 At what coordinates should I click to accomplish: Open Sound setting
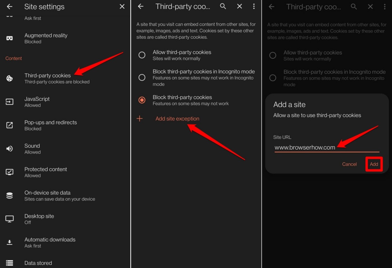tap(65, 149)
